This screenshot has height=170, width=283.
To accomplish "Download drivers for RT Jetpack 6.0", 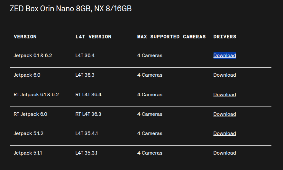I will pos(224,114).
